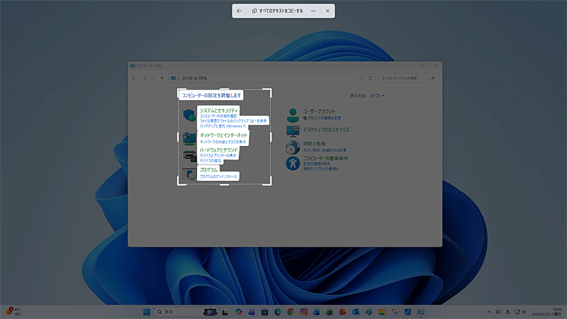567x319 pixels.
Task: Select the システムとセキュリティ text block
Action: tap(218, 111)
